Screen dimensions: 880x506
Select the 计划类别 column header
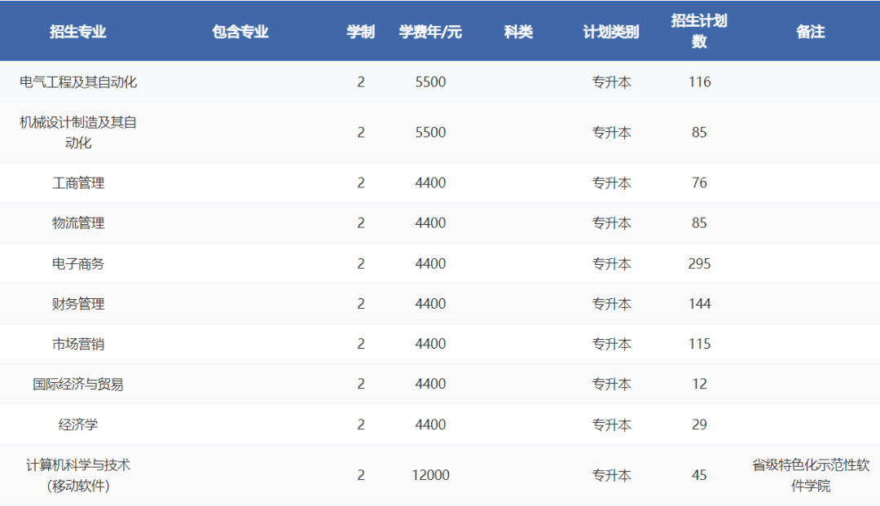(x=611, y=32)
